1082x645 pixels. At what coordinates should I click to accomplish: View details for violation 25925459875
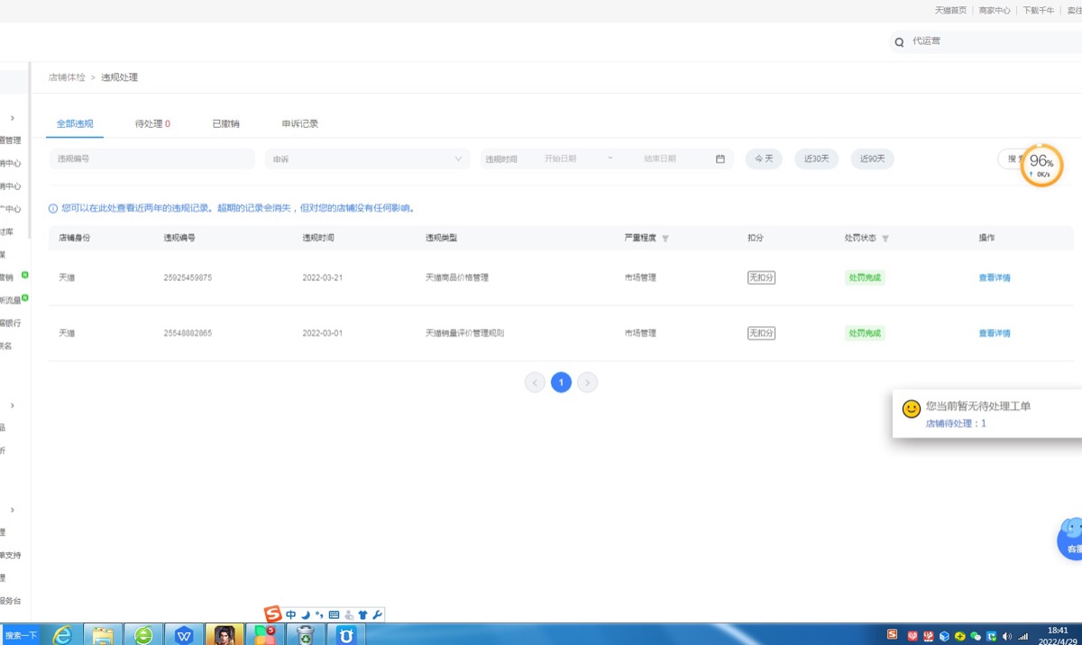click(995, 277)
